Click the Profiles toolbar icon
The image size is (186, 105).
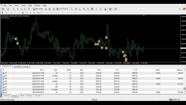tap(8, 9)
